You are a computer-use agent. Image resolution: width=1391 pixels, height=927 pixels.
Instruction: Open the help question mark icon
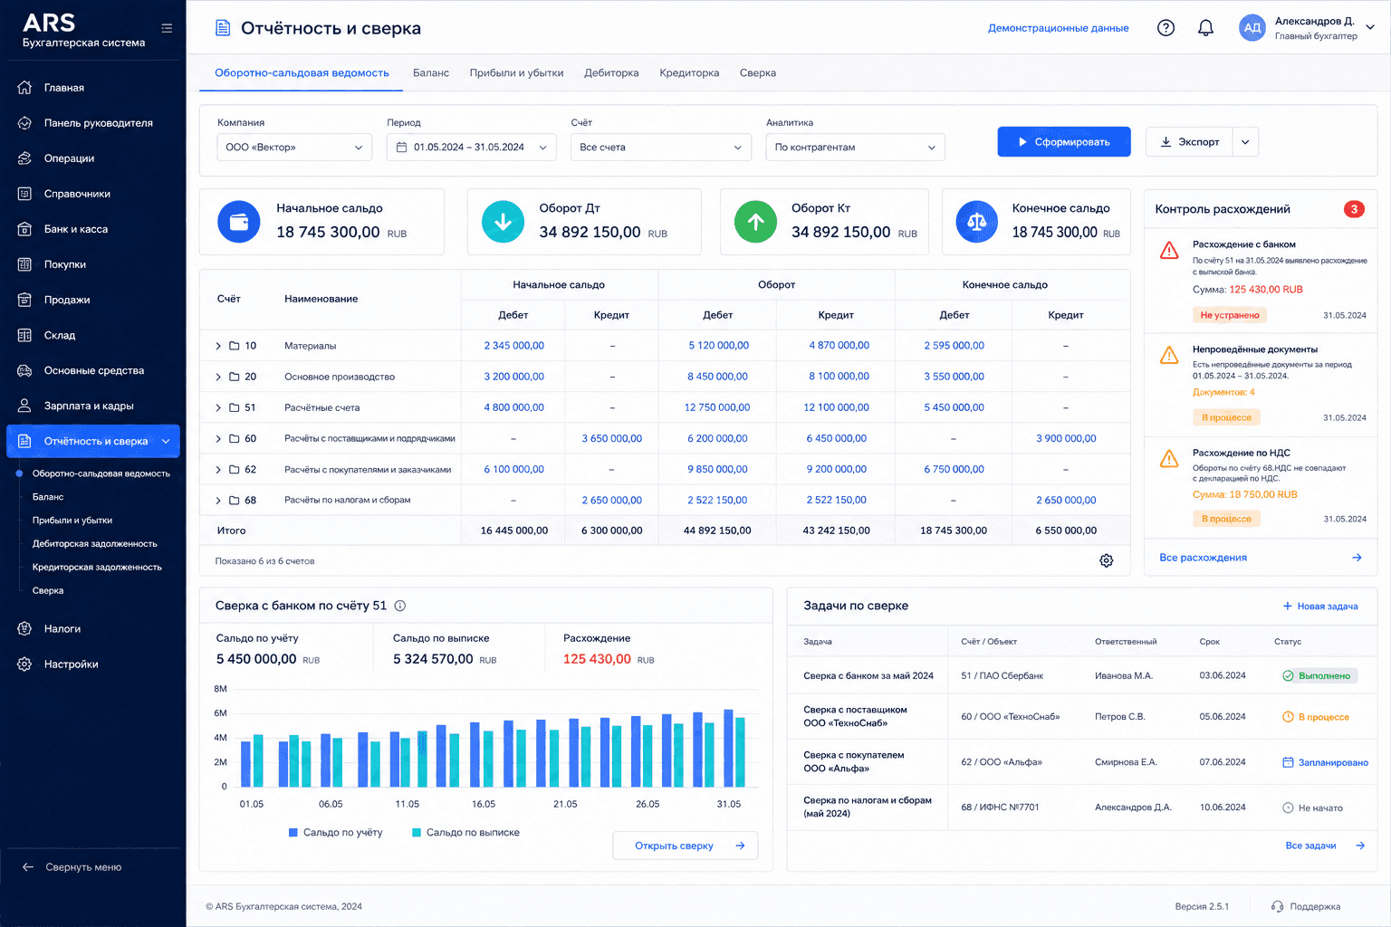point(1166,28)
